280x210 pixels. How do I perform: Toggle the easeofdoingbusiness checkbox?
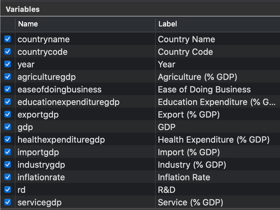pos(7,89)
